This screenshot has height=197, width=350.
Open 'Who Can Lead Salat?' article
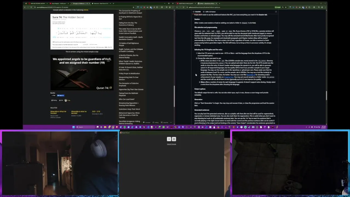[x=127, y=99]
